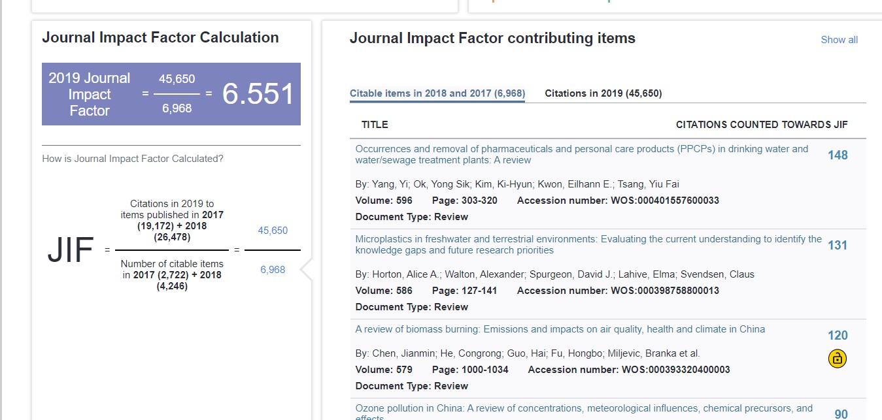This screenshot has height=420, width=882.
Task: Click the TITLE column header
Action: click(375, 125)
